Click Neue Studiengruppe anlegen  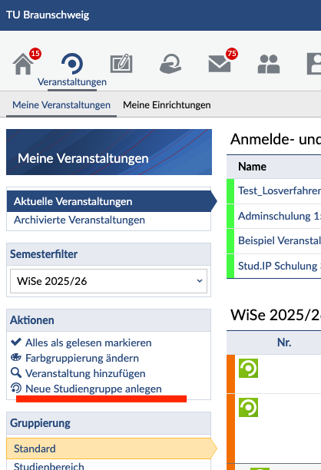(x=94, y=389)
